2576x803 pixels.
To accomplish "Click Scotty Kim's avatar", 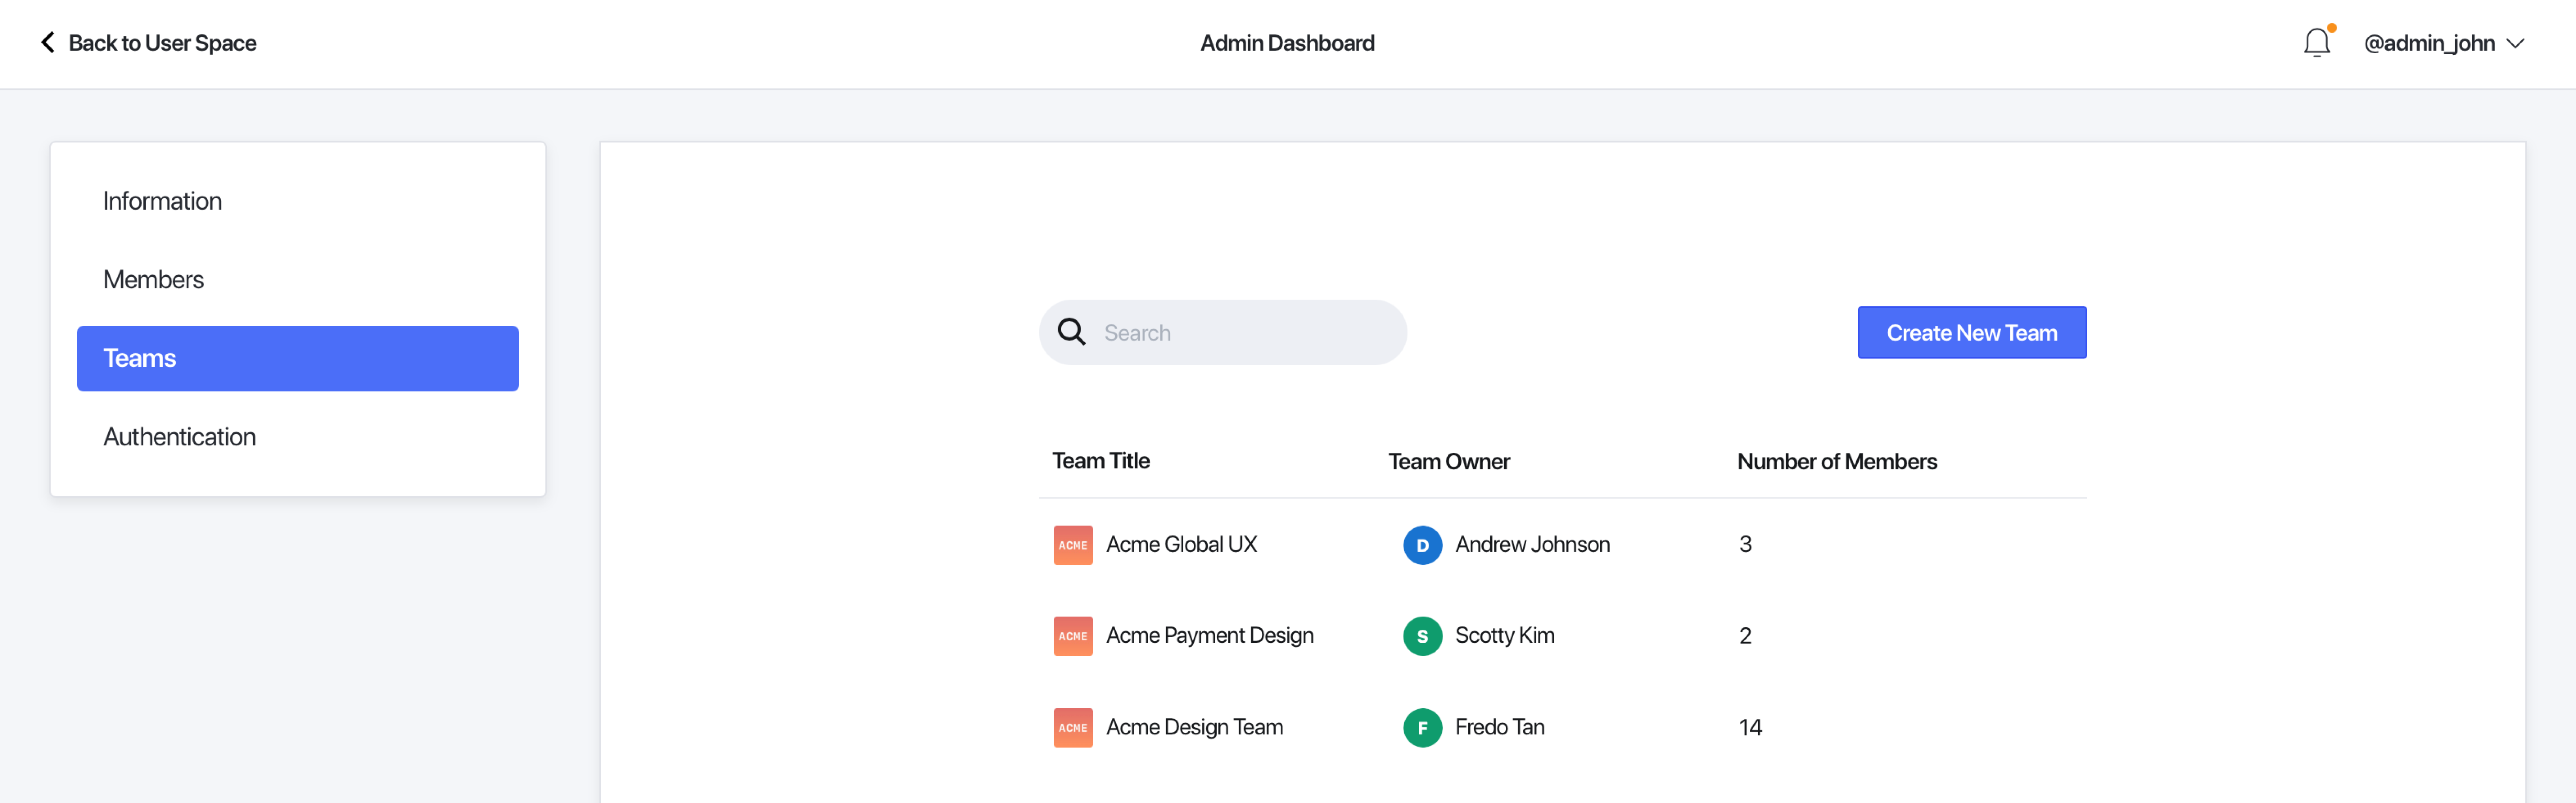I will [x=1422, y=636].
